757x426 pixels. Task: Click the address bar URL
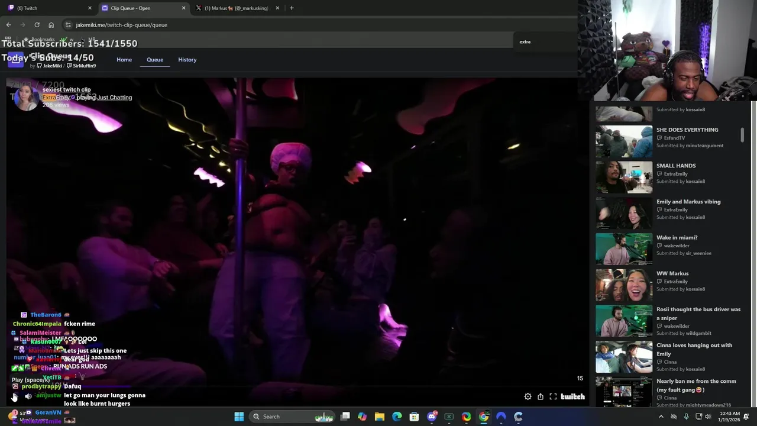click(x=122, y=25)
